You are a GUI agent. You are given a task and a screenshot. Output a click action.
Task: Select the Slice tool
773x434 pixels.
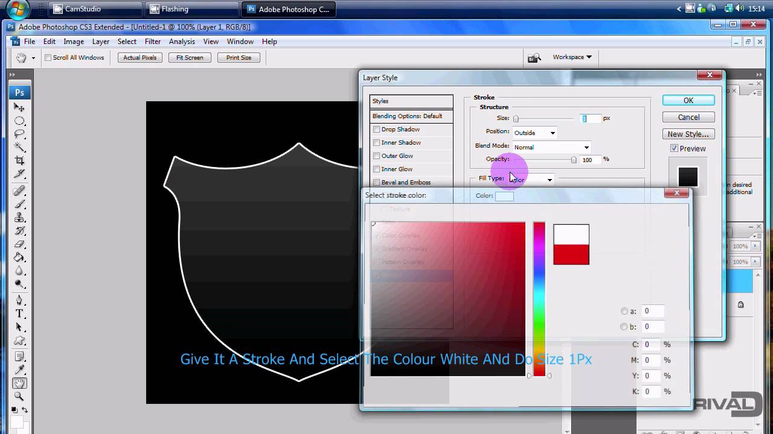(x=19, y=174)
